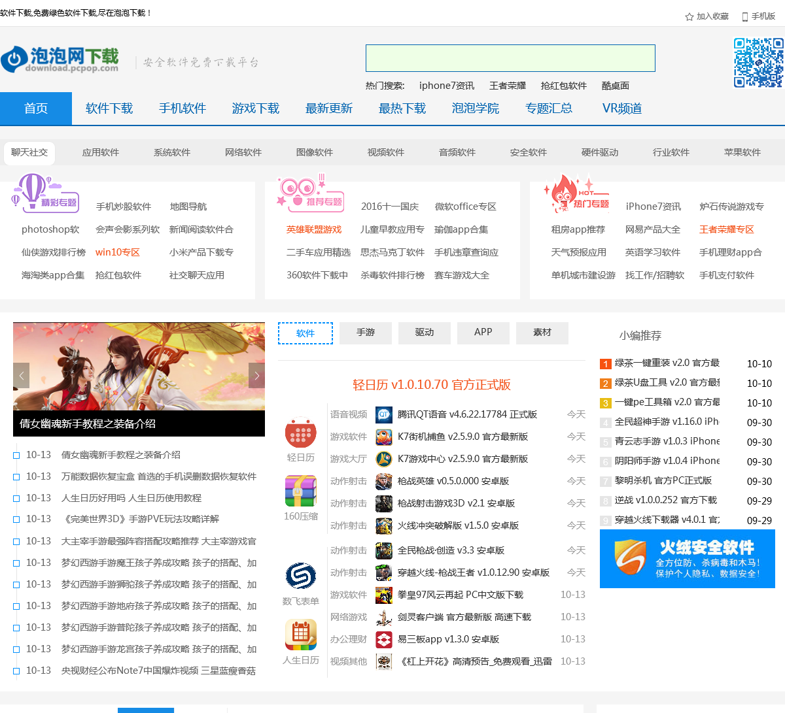Click the 全民枪战·创造 app icon
Viewport: 785px width, 713px height.
click(384, 550)
